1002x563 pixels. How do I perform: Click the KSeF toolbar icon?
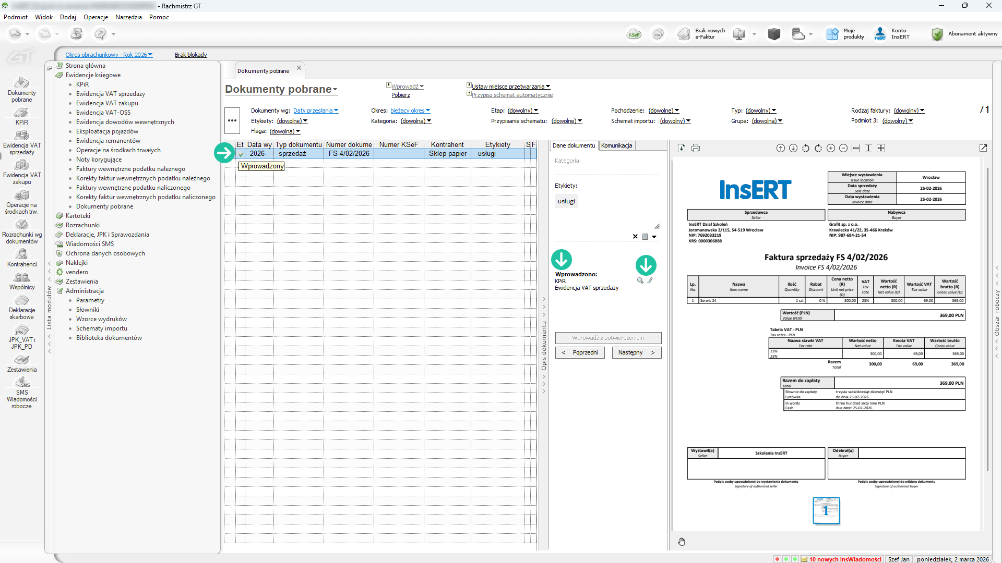coord(634,34)
